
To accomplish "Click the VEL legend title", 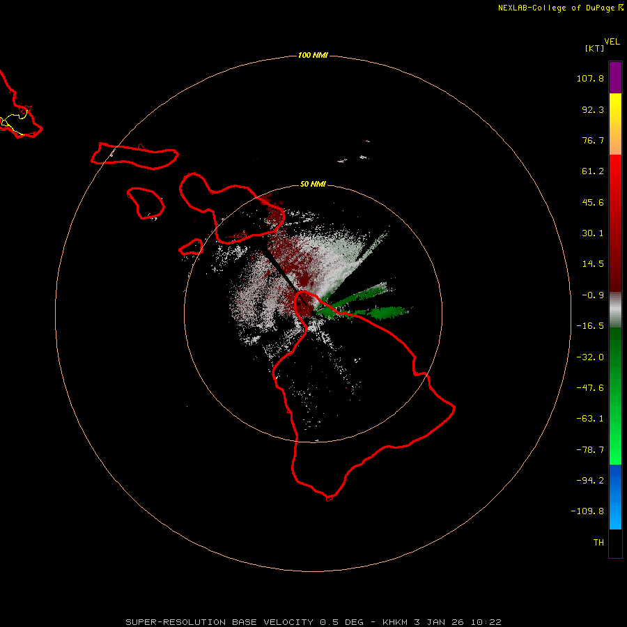I will click(612, 42).
